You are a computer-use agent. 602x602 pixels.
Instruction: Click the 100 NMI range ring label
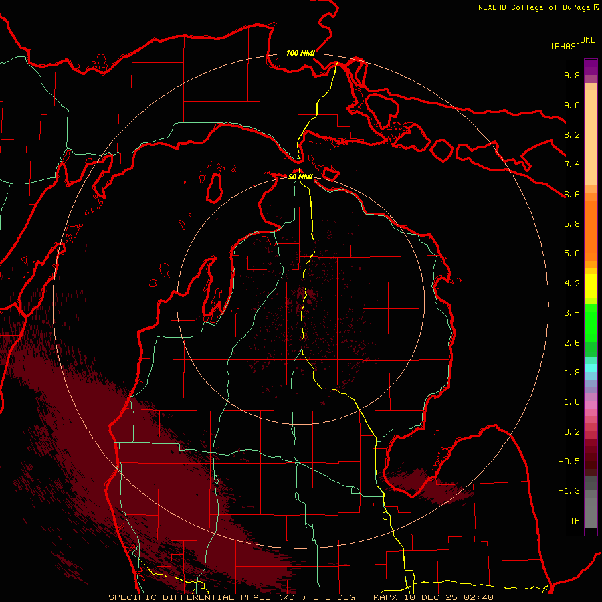click(x=300, y=53)
